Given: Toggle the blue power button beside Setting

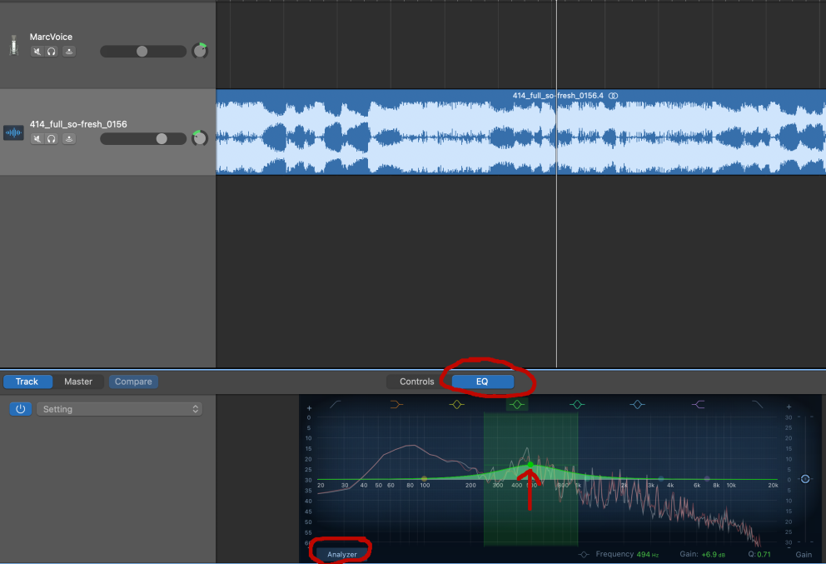Looking at the screenshot, I should pos(21,409).
